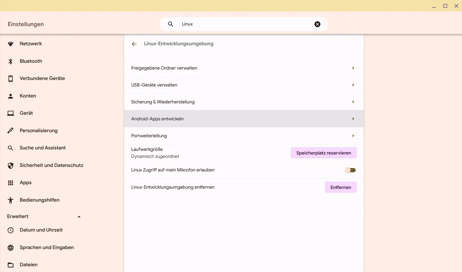Open Freigegebene Ordner verwalten row

244,68
